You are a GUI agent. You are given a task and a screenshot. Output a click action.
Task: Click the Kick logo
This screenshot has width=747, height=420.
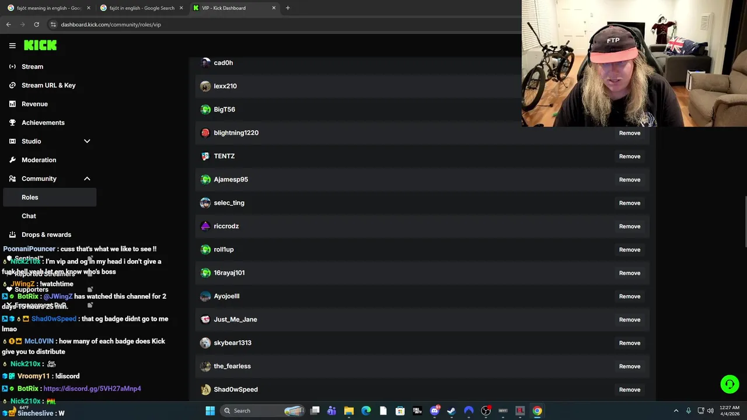[40, 45]
